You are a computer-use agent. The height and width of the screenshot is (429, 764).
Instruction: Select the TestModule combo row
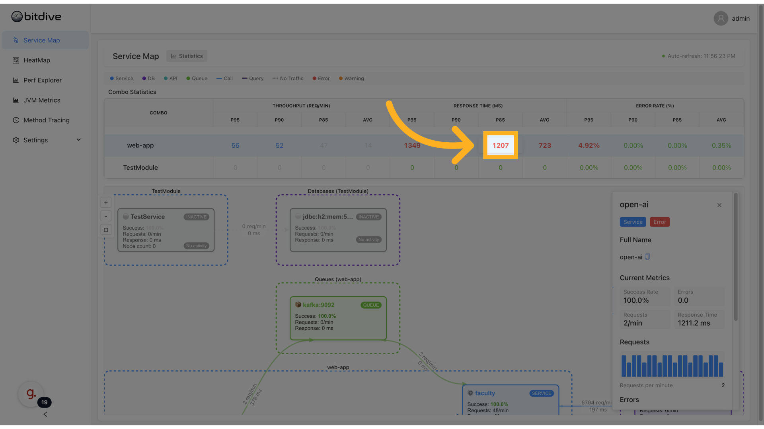click(x=424, y=168)
